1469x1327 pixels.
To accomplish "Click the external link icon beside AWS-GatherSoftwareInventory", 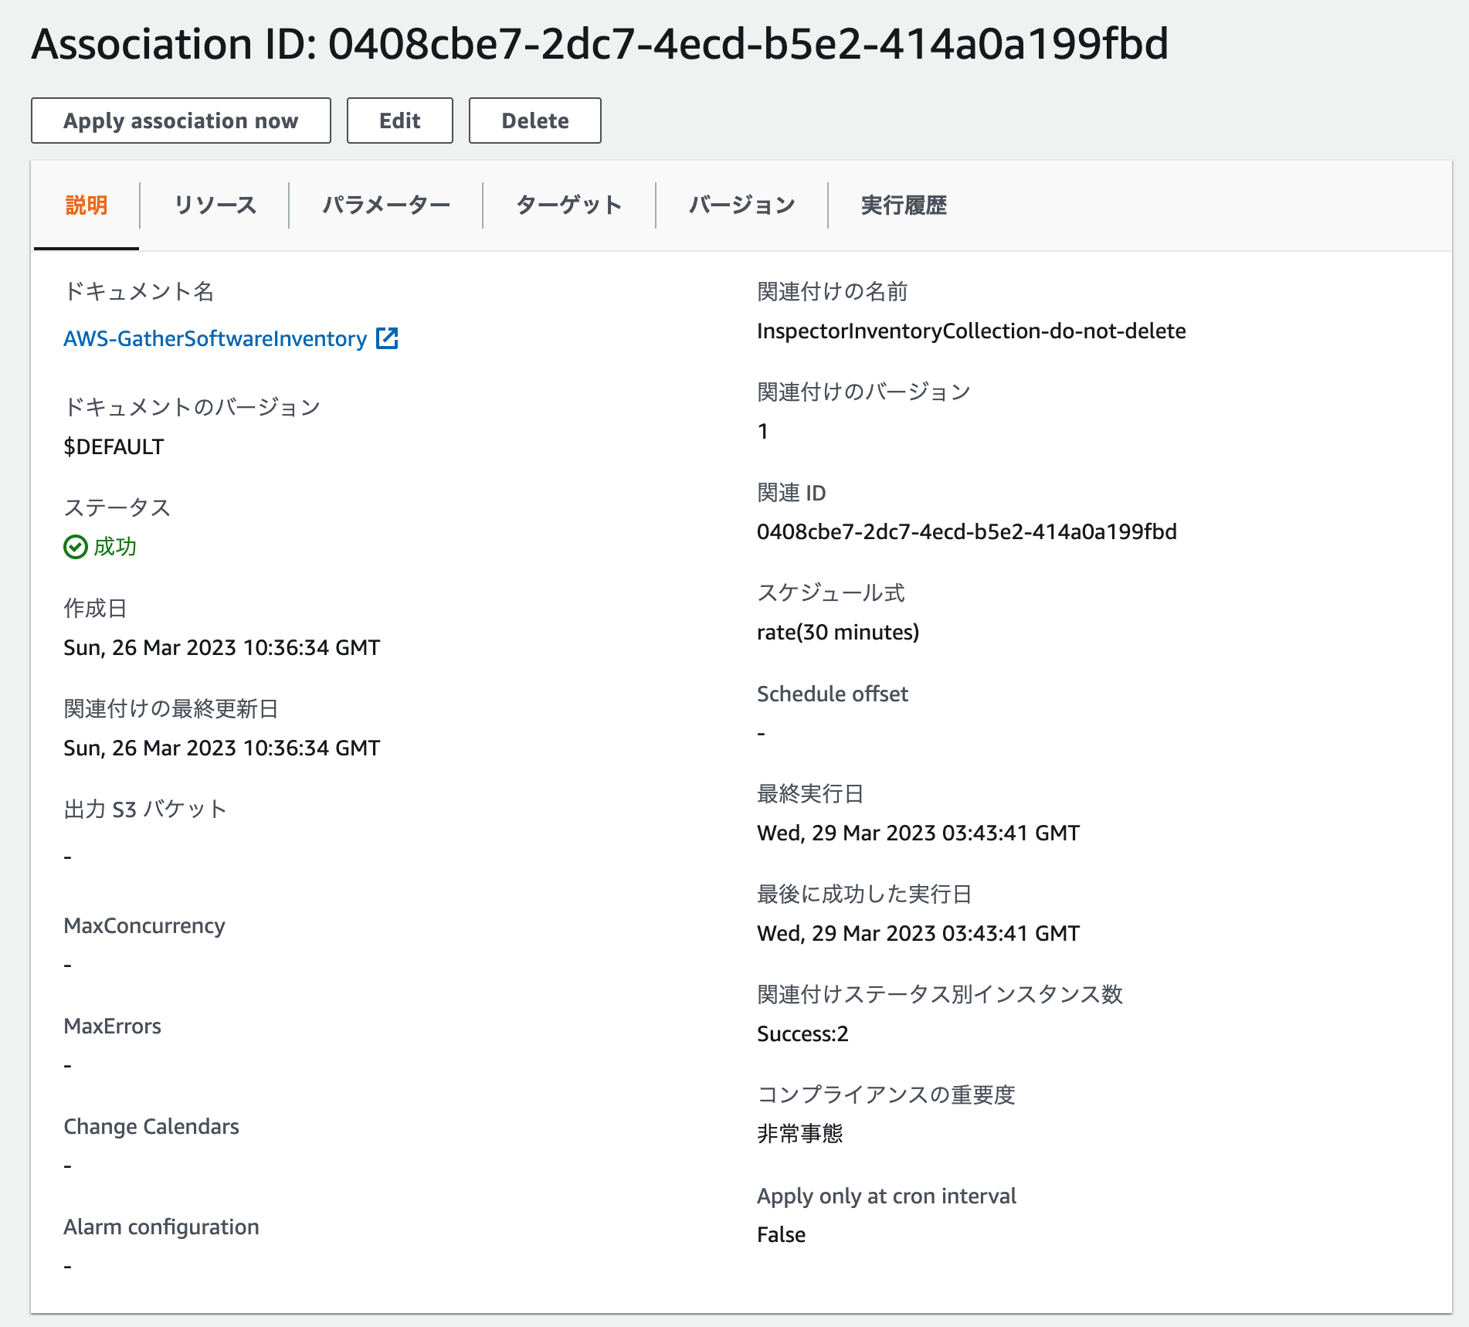I will pos(387,338).
